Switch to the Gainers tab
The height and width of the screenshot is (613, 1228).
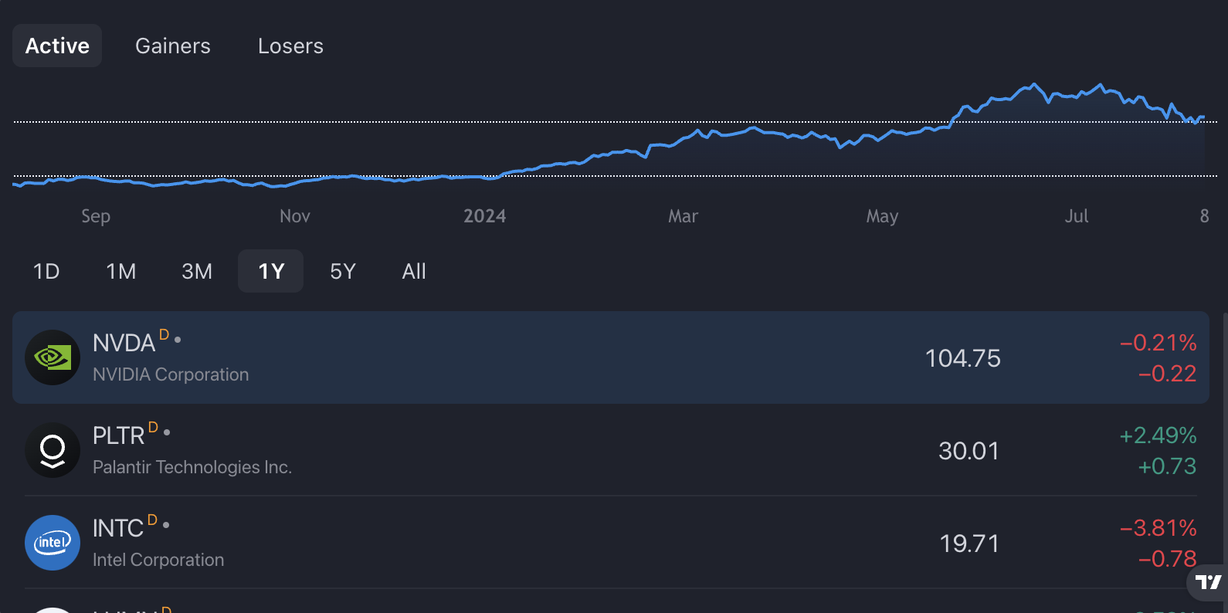173,46
